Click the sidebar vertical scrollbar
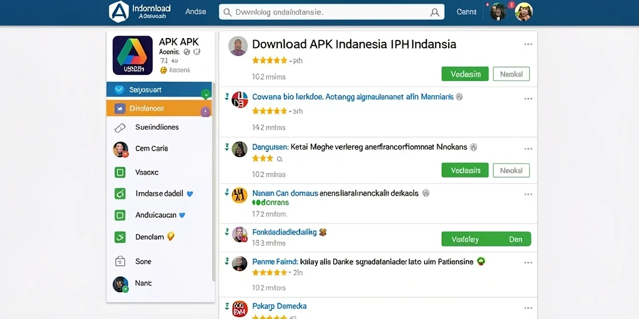Screen dimensions: 639x319 (x=213, y=183)
